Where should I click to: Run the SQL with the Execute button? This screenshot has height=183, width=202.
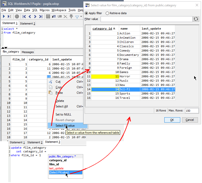pyautogui.click(x=4, y=16)
